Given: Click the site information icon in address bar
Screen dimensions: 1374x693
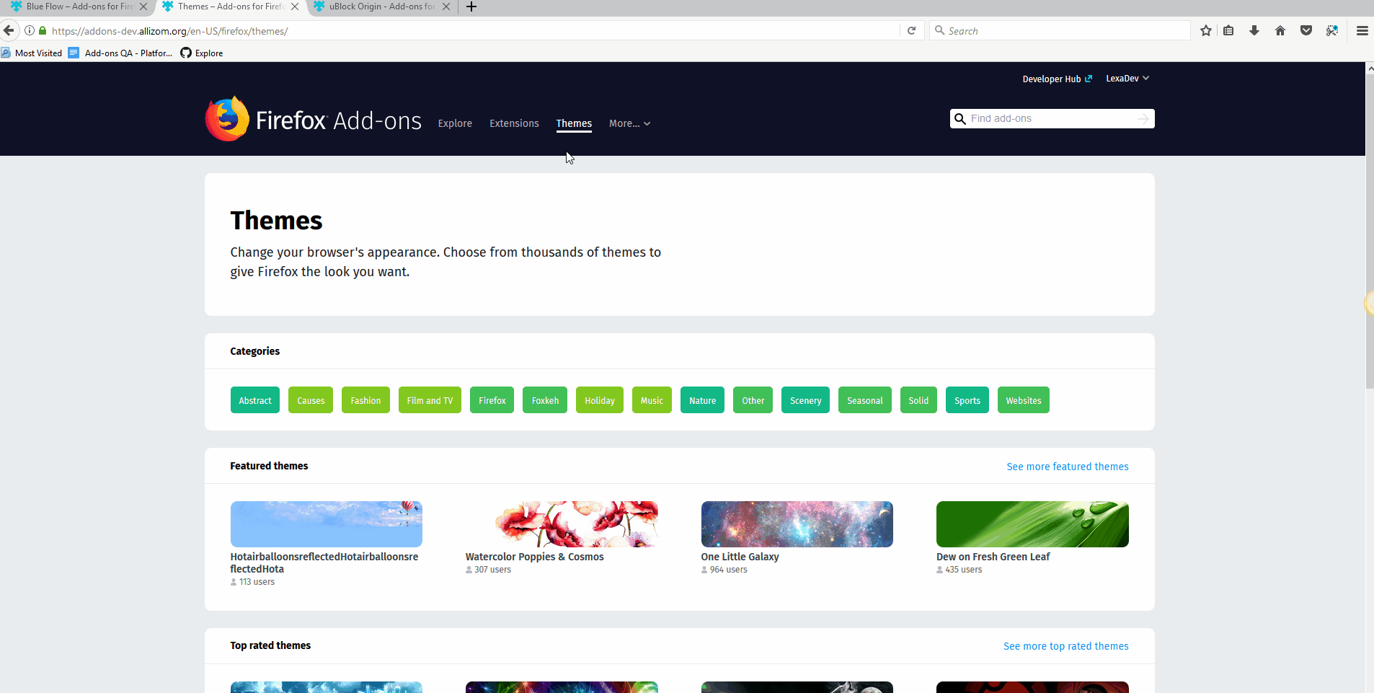Looking at the screenshot, I should click(30, 31).
